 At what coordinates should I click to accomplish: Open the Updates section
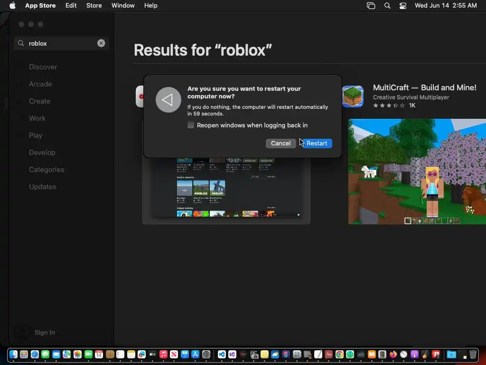click(x=42, y=186)
